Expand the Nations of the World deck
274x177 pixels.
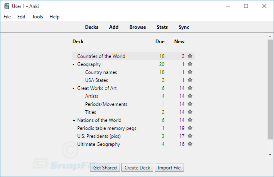point(74,120)
